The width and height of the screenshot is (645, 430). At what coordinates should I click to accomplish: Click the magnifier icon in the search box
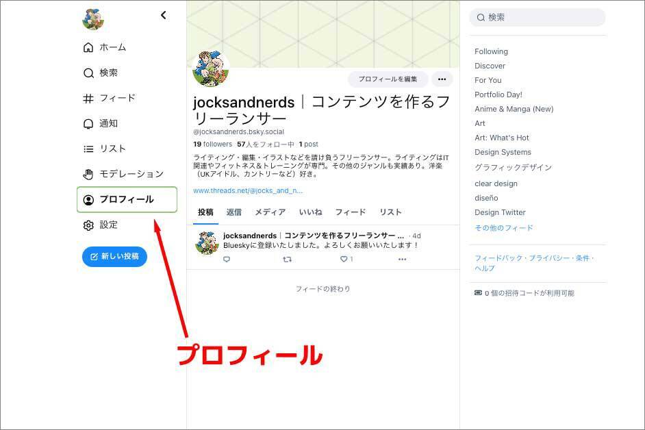[x=481, y=17]
